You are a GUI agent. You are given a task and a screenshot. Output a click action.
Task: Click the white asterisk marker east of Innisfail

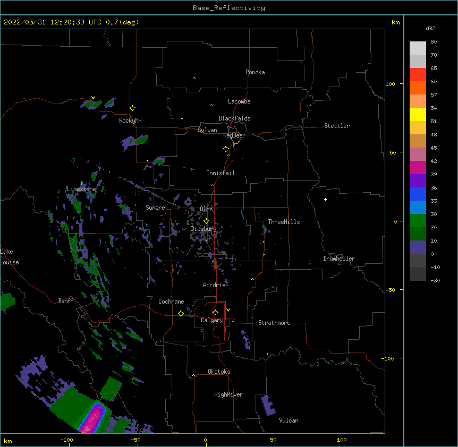point(267,161)
